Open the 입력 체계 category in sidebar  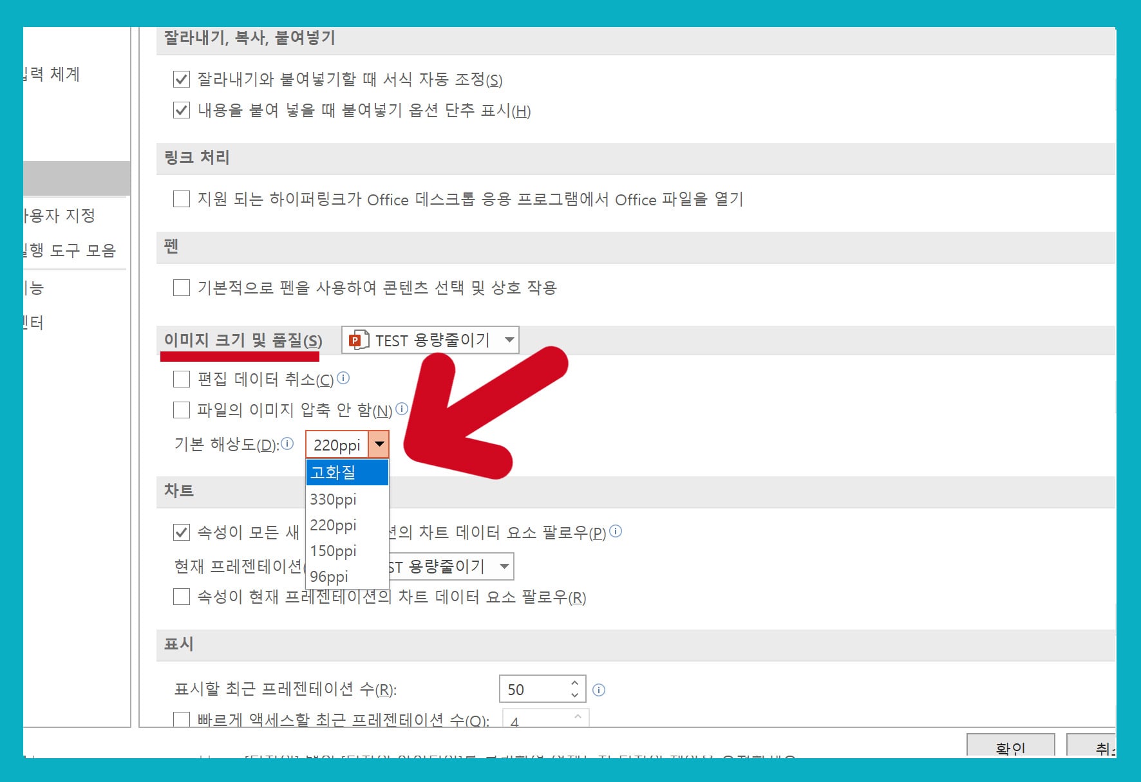(52, 74)
